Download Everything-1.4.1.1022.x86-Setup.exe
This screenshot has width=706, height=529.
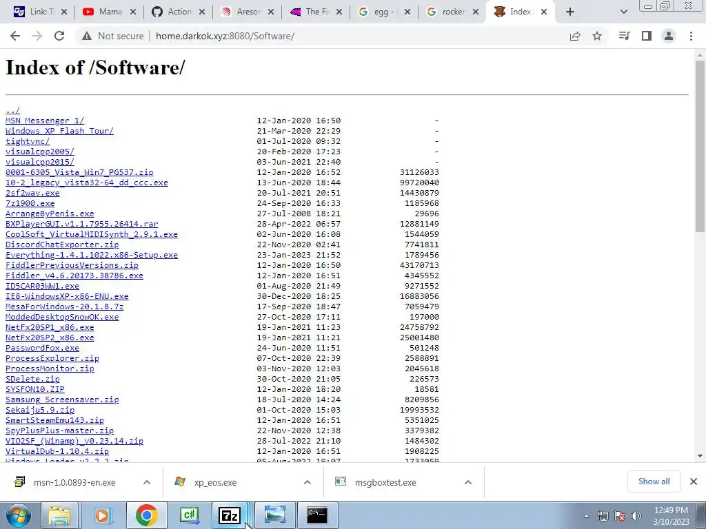coord(92,255)
